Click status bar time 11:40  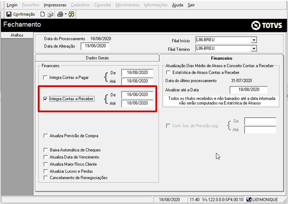click(194, 200)
